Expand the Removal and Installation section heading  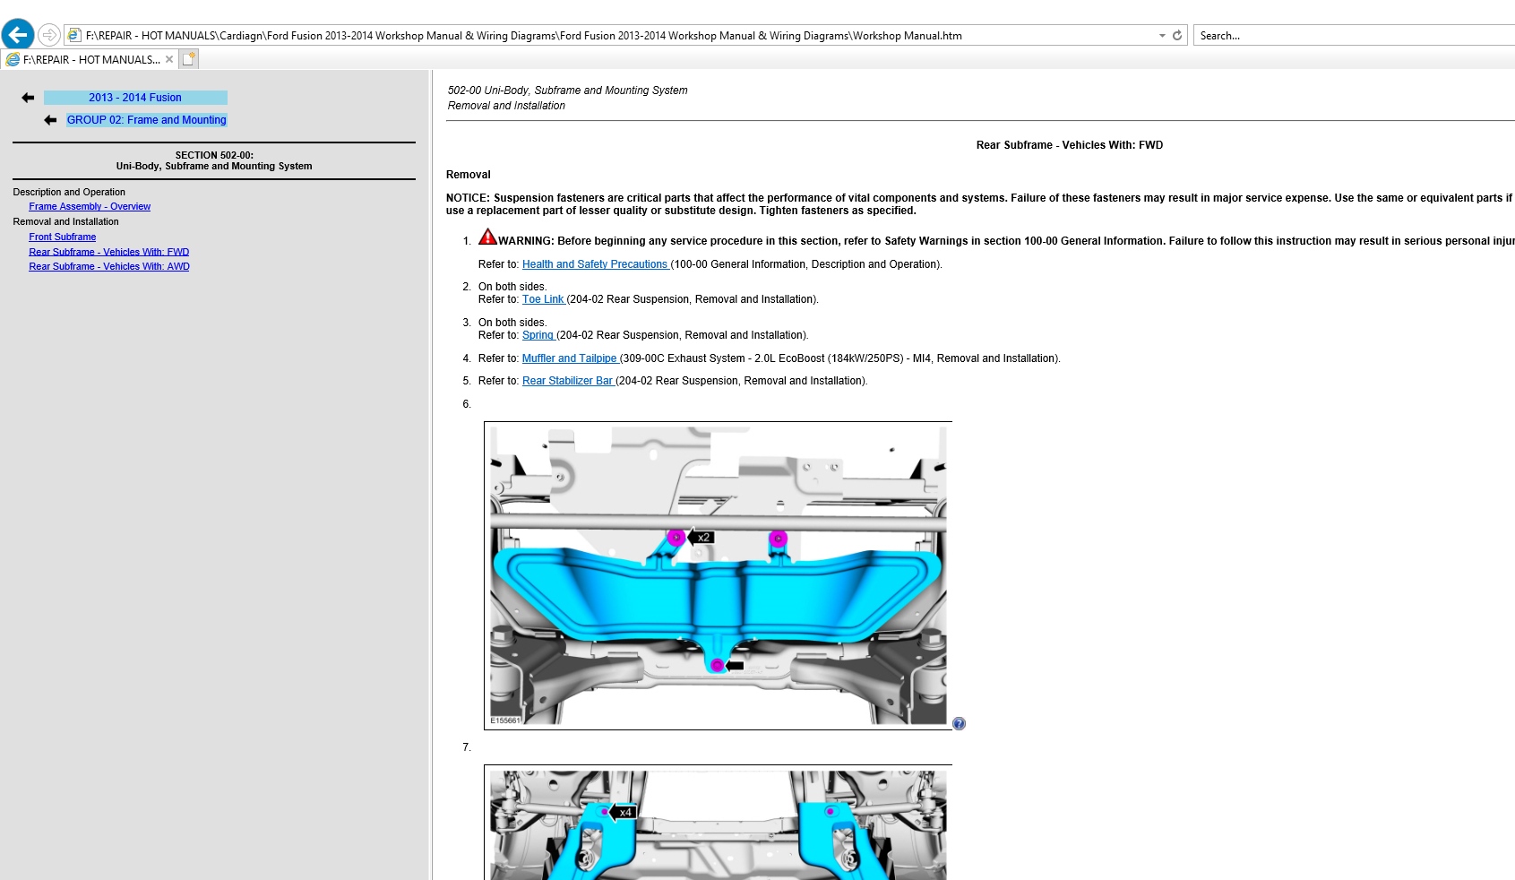point(65,221)
